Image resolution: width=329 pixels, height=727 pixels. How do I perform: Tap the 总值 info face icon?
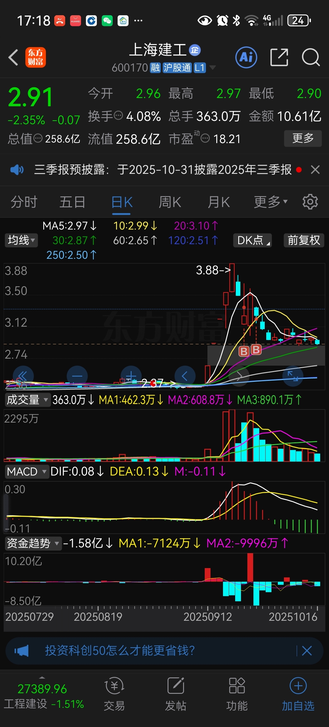click(x=38, y=139)
